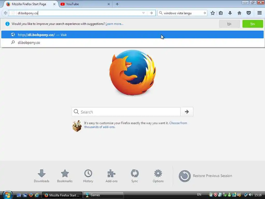Open volume icon in system tray

tap(251, 195)
